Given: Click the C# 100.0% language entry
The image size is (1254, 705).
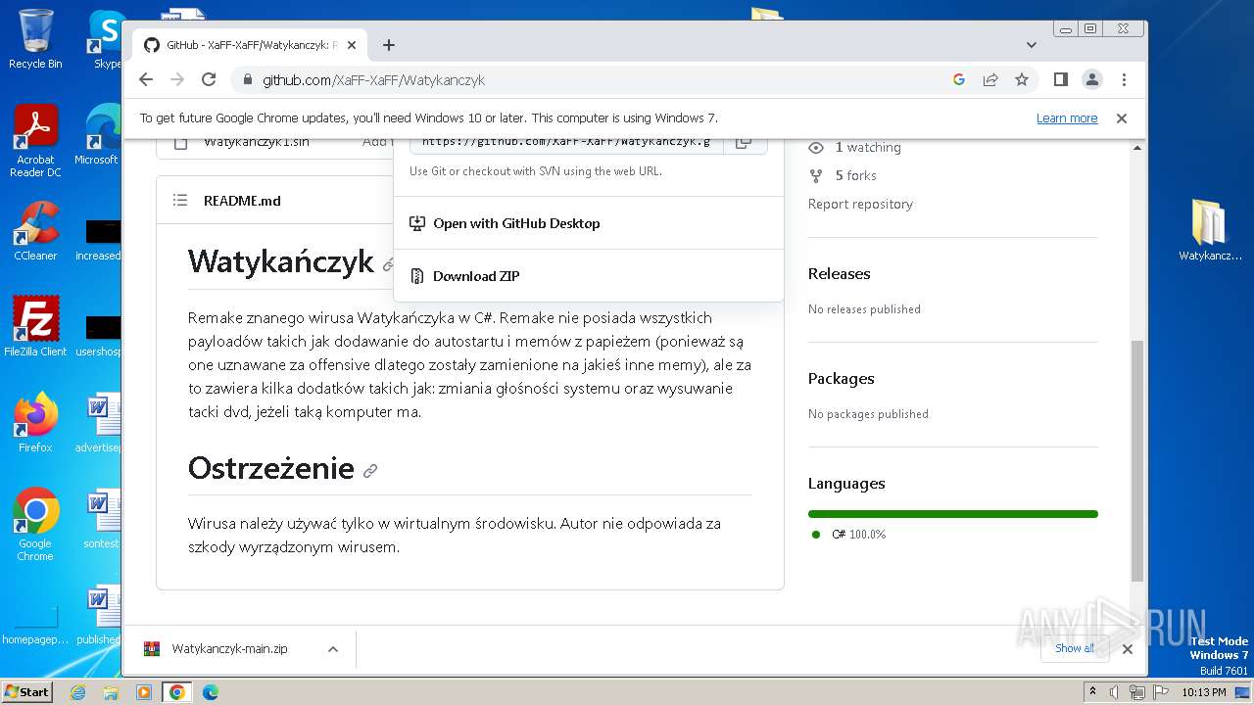Looking at the screenshot, I should coord(848,535).
